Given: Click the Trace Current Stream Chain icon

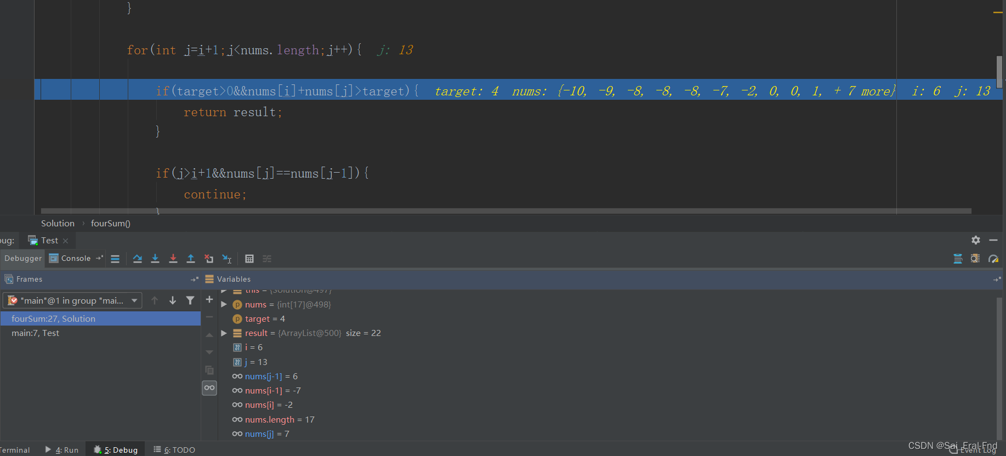Looking at the screenshot, I should point(267,259).
